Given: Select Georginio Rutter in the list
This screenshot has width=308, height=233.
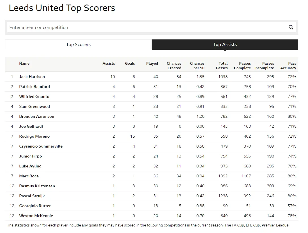Looking at the screenshot, I should click(35, 206).
